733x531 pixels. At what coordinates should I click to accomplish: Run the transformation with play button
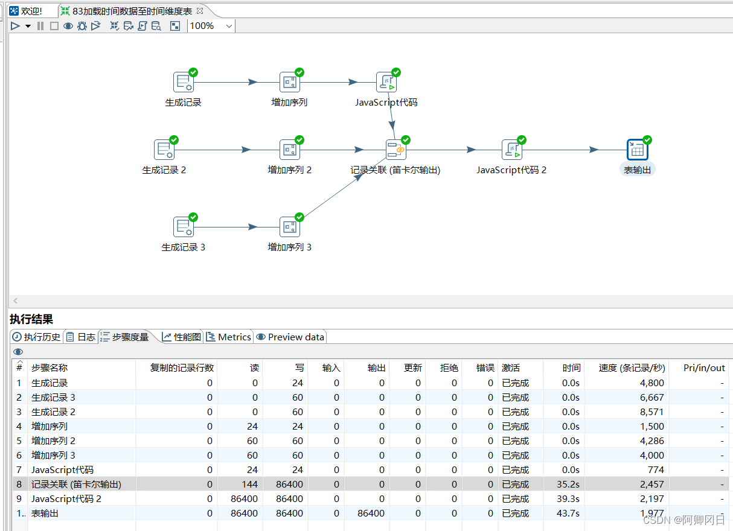(16, 26)
